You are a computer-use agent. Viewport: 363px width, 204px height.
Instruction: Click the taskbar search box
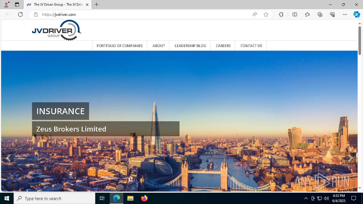tap(54, 198)
